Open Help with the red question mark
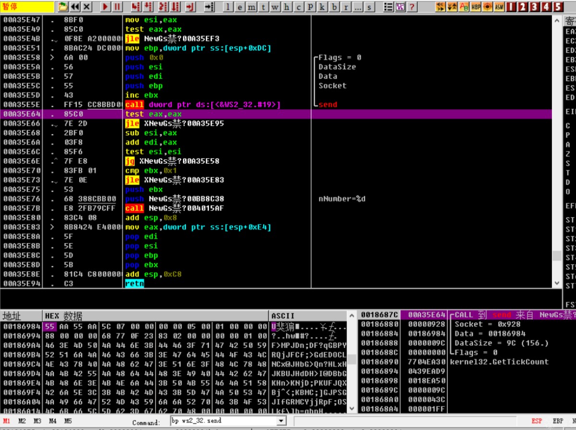Image resolution: width=576 pixels, height=430 pixels. (x=411, y=7)
